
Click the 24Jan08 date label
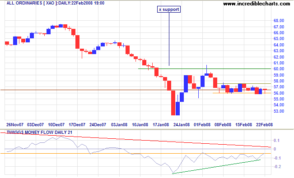point(182,125)
